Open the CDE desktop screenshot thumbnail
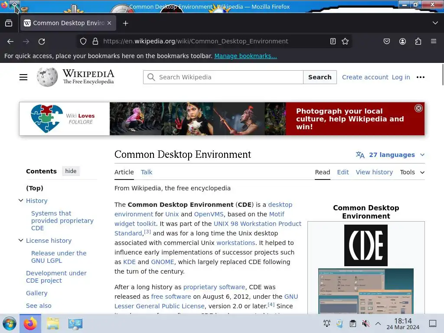This screenshot has height=333, width=444. [x=366, y=291]
